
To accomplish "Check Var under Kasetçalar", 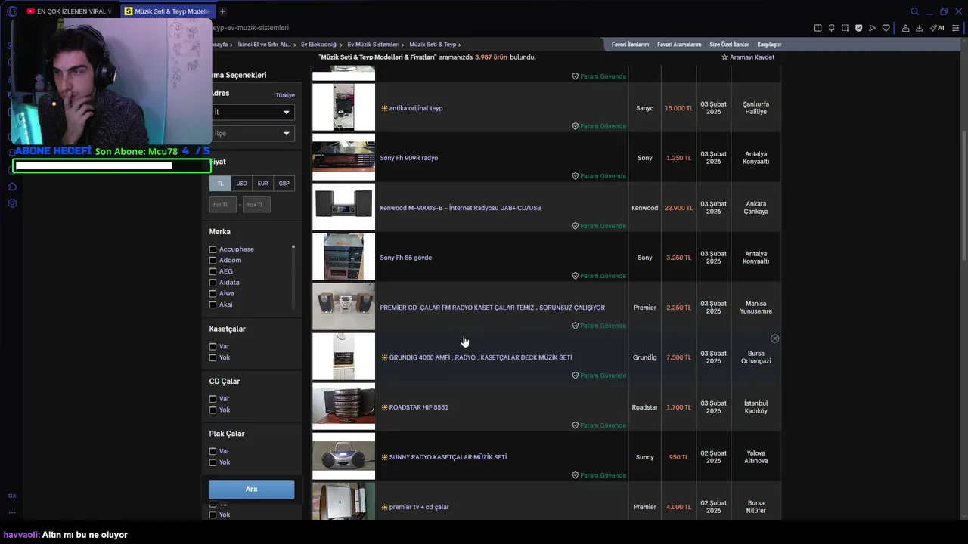I will (x=213, y=347).
